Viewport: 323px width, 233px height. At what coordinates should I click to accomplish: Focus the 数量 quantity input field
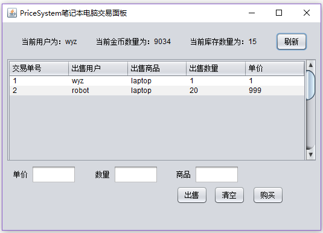[x=136, y=174]
